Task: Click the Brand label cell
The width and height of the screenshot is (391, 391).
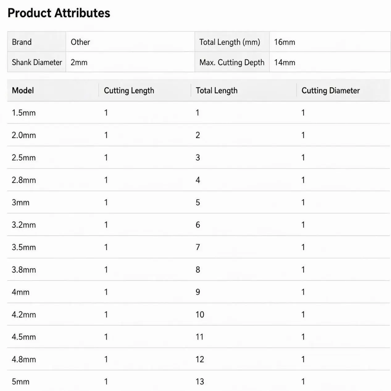Action: pos(36,42)
